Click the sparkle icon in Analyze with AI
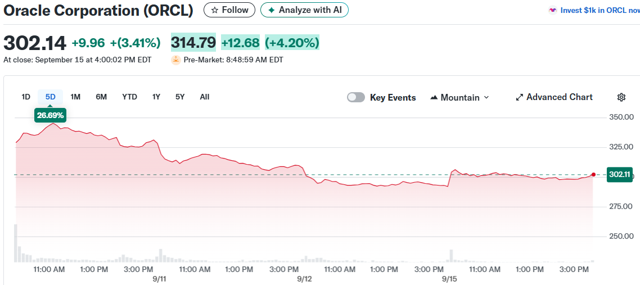 click(x=272, y=10)
